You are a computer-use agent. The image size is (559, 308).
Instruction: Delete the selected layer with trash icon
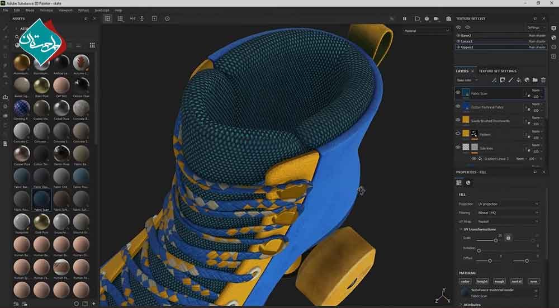coord(543,80)
